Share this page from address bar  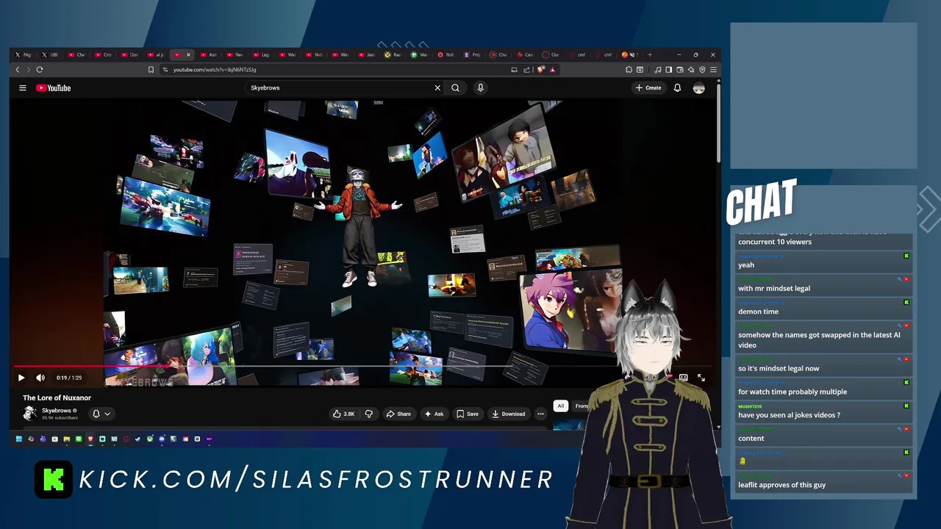pyautogui.click(x=527, y=70)
